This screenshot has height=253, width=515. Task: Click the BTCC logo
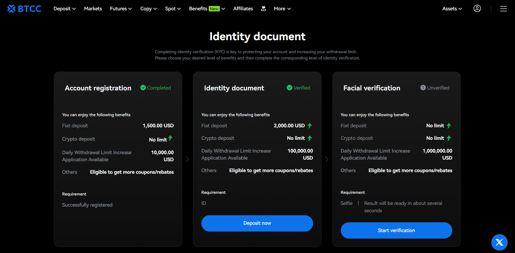point(24,9)
